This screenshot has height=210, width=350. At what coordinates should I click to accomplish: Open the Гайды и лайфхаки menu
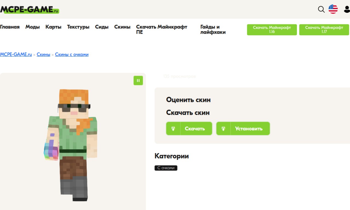[213, 30]
